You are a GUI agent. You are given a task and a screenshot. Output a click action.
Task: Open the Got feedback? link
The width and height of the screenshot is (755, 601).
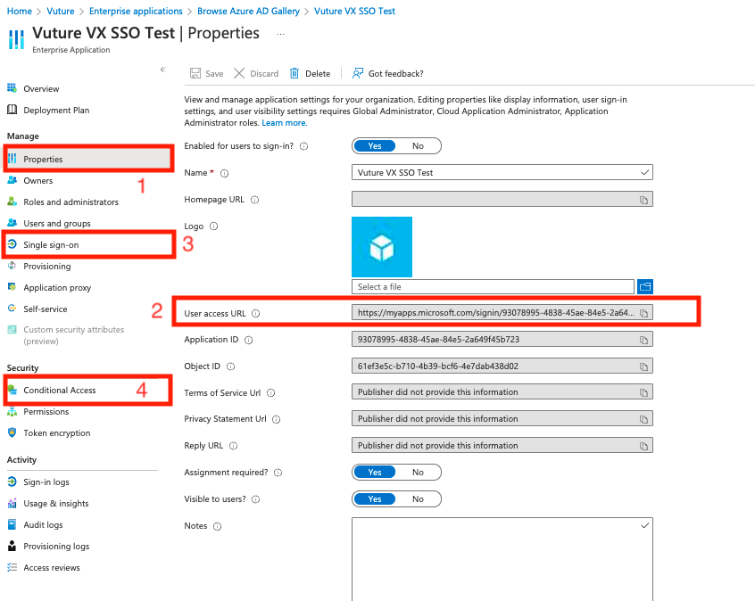[x=388, y=74]
